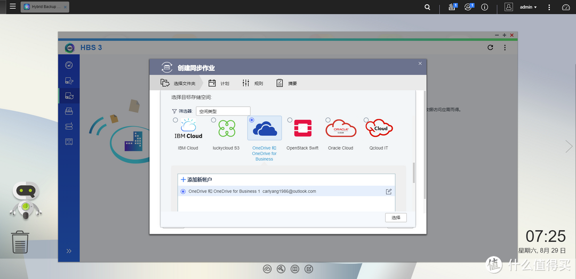Click the OneDrive cloud logo
Viewport: 576px width, 279px height.
[x=265, y=129]
